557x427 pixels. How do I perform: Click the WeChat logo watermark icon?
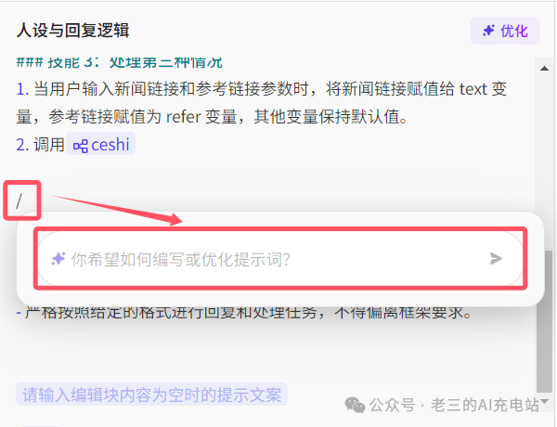click(355, 406)
